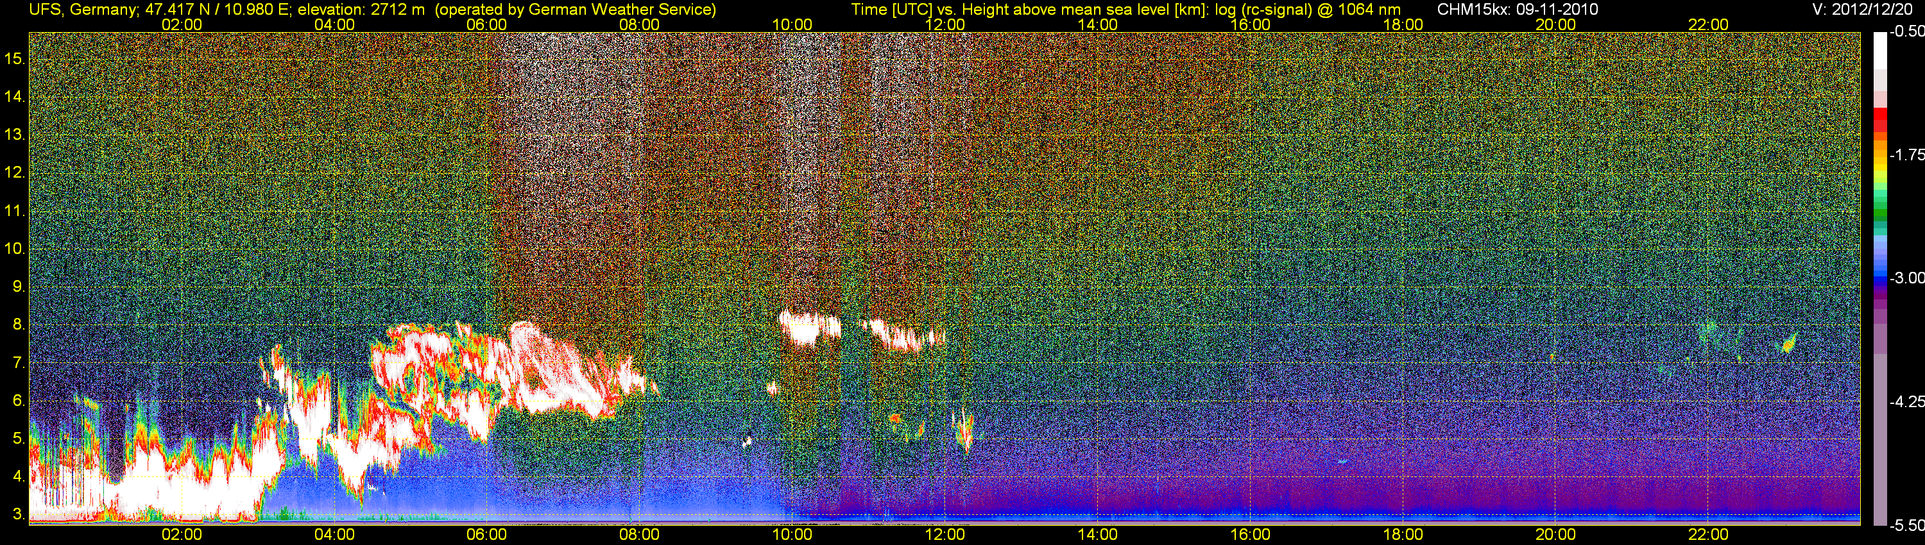Click the '20:00' tick on the bottom time axis
Image resolution: width=1925 pixels, height=545 pixels.
(x=1556, y=535)
